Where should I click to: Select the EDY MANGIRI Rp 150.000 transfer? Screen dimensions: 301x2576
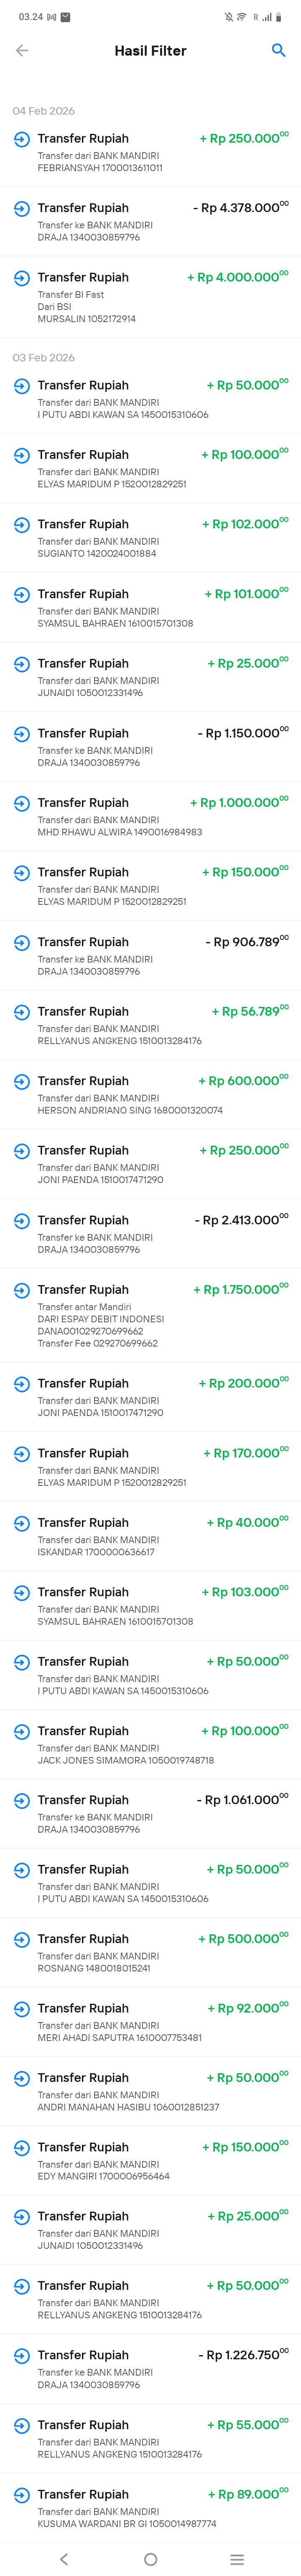pyautogui.click(x=150, y=2161)
